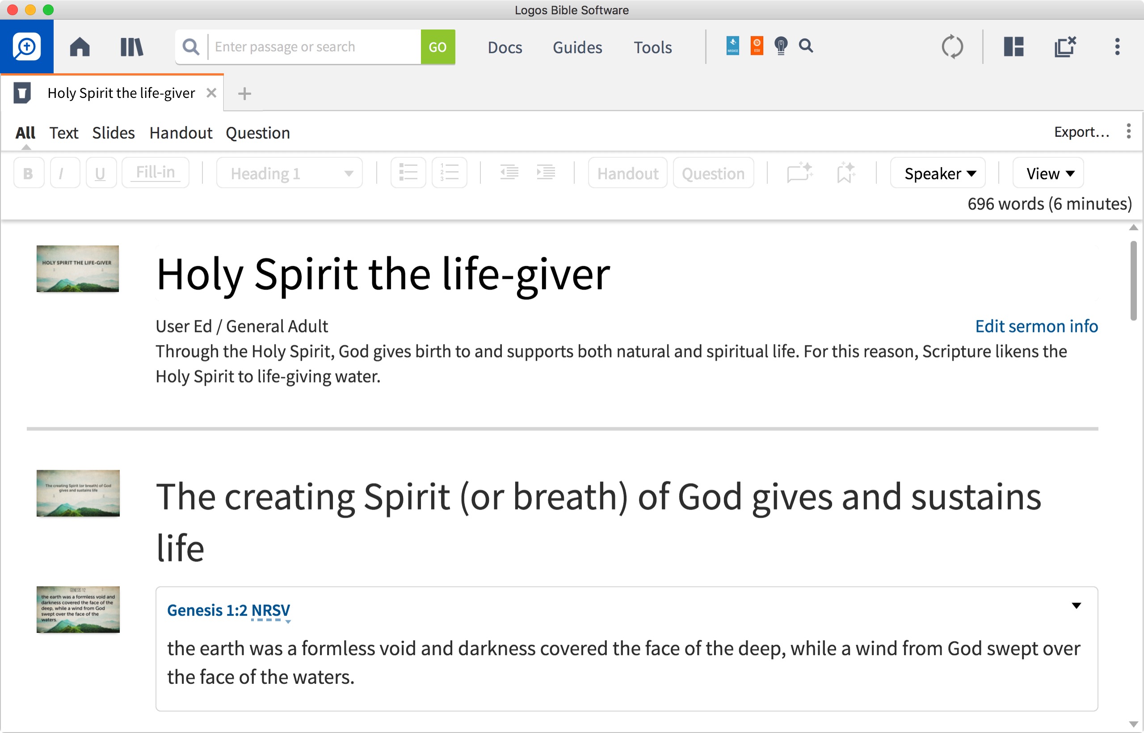This screenshot has height=733, width=1144.
Task: Toggle Question marking
Action: point(713,173)
